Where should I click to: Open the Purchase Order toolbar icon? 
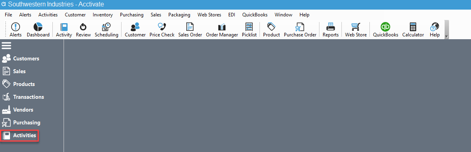click(300, 30)
